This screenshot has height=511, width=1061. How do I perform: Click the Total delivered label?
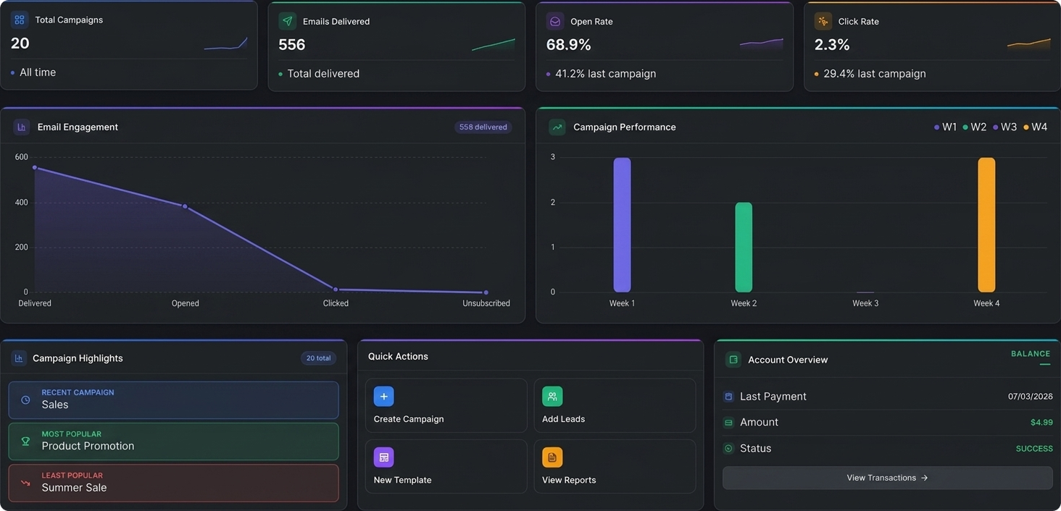(x=323, y=74)
